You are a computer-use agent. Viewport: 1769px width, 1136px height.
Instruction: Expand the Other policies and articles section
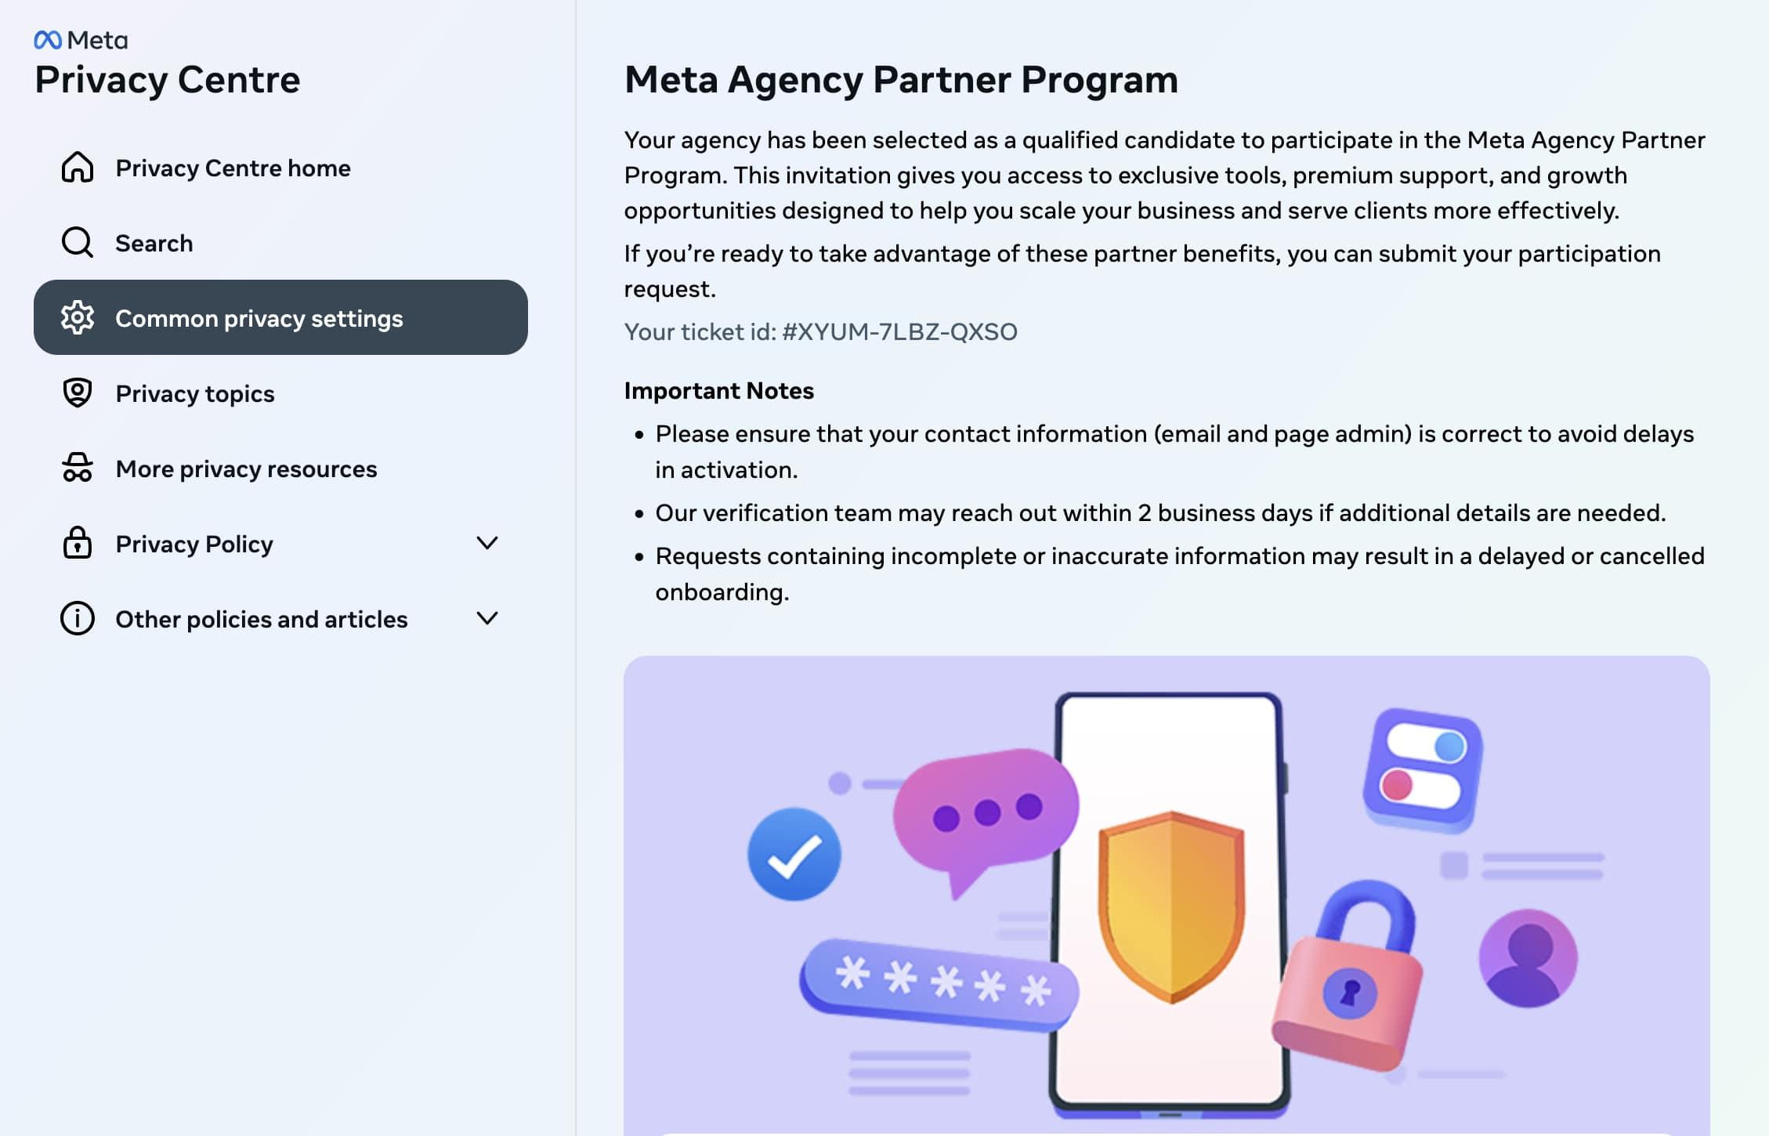tap(487, 617)
